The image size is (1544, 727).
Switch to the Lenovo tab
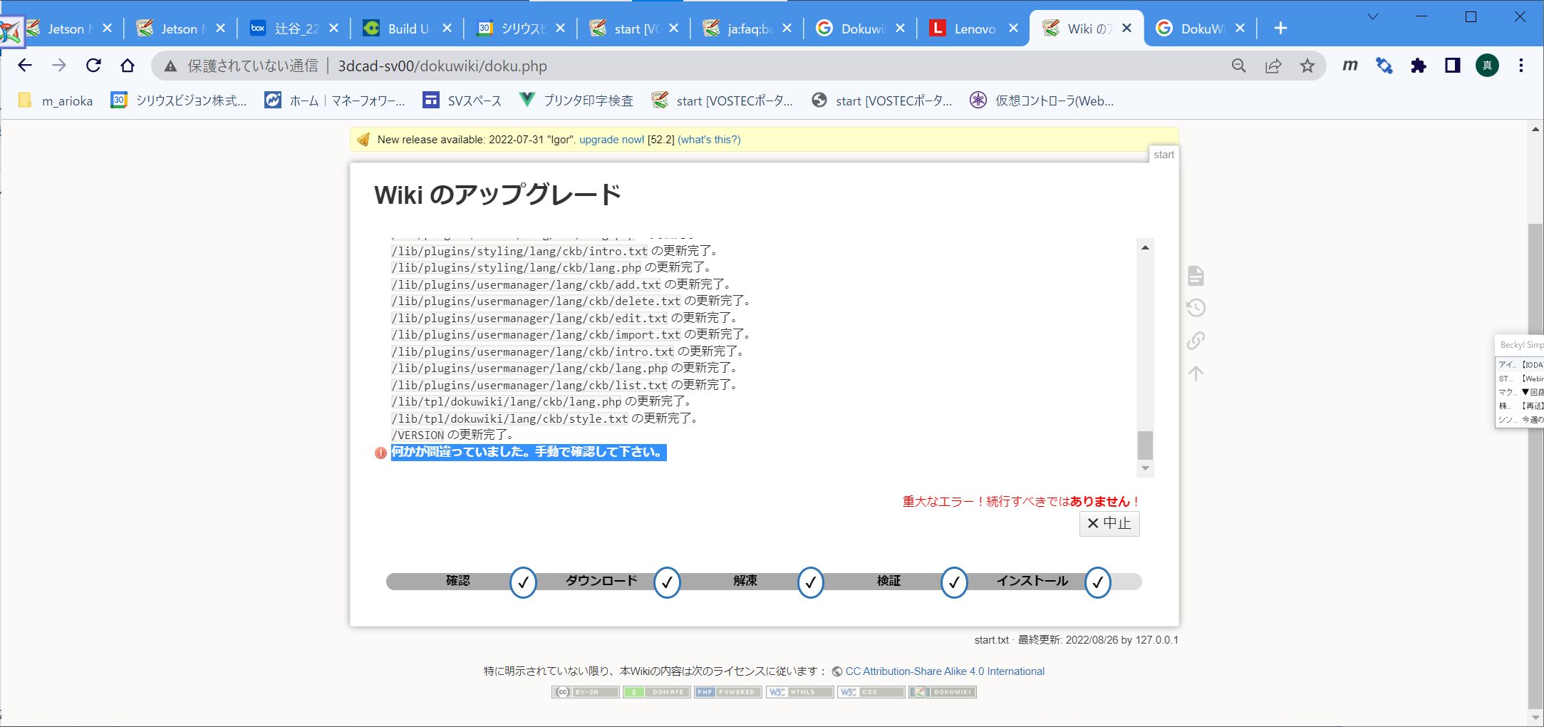973,29
